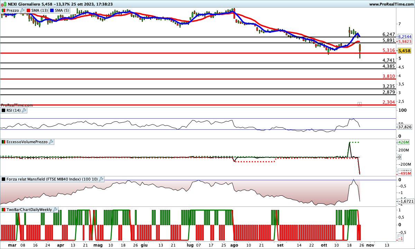Image resolution: width=415 pixels, height=249 pixels.
Task: Open TwoBarChartDailyWeekly settings wrench
Action: click(55, 210)
